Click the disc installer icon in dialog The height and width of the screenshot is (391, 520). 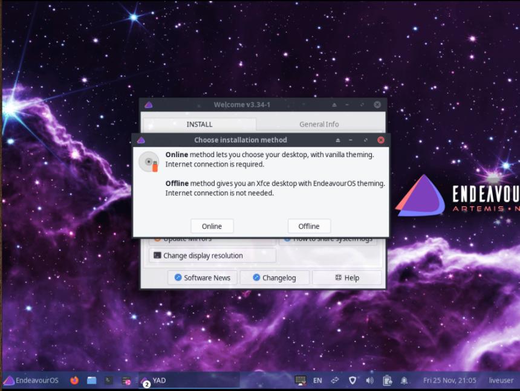tap(149, 162)
